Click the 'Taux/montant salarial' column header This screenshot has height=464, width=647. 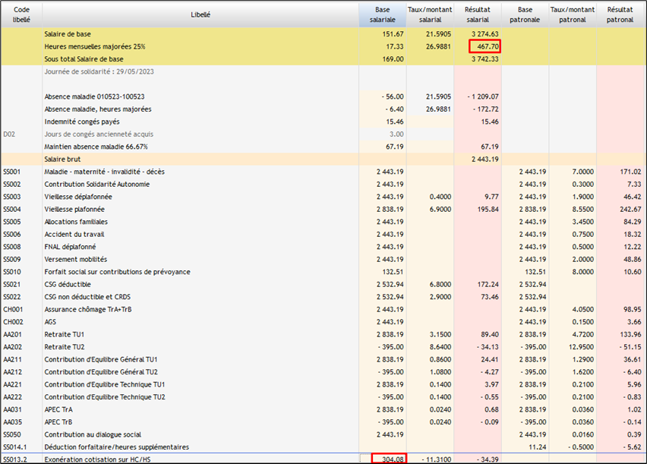pyautogui.click(x=430, y=14)
